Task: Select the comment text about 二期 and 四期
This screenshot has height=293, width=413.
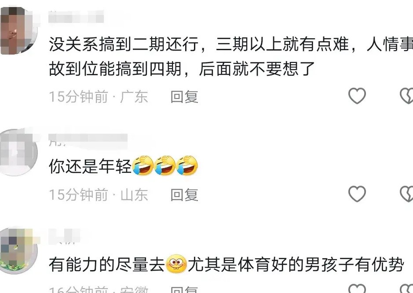Action: coord(231,56)
